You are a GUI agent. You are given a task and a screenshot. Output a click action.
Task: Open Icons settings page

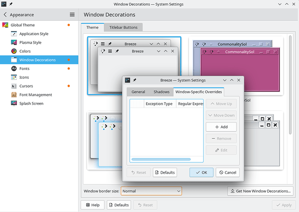[x=39, y=77]
